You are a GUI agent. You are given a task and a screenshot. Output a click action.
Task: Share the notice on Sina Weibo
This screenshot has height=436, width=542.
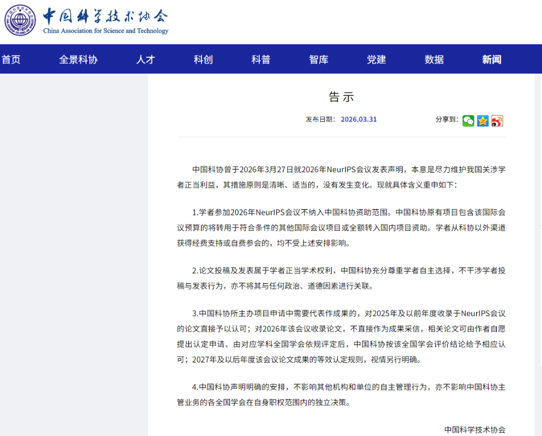point(497,120)
